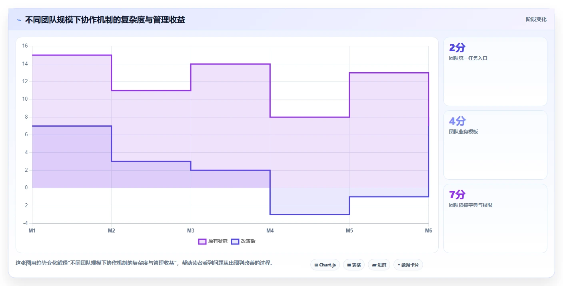Click the blue 改善后 legend swatch
The image size is (563, 286).
pyautogui.click(x=235, y=241)
